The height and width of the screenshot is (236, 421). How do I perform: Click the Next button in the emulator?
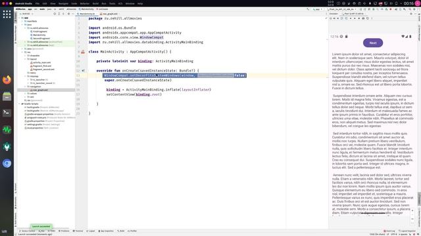click(373, 43)
